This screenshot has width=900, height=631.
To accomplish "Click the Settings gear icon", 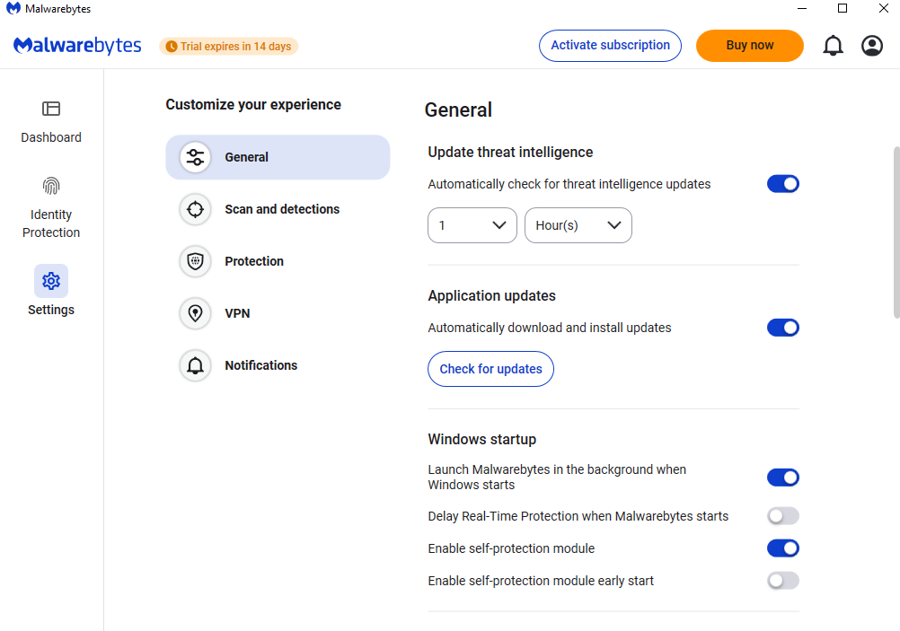I will (51, 281).
